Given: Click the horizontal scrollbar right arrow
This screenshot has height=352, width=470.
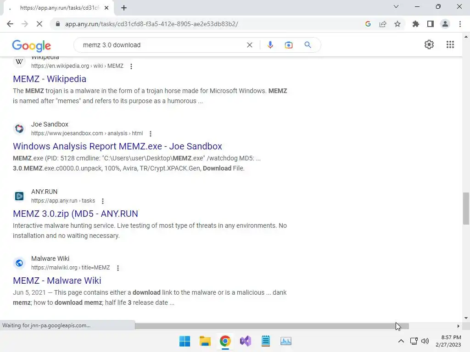Looking at the screenshot, I should click(x=459, y=326).
